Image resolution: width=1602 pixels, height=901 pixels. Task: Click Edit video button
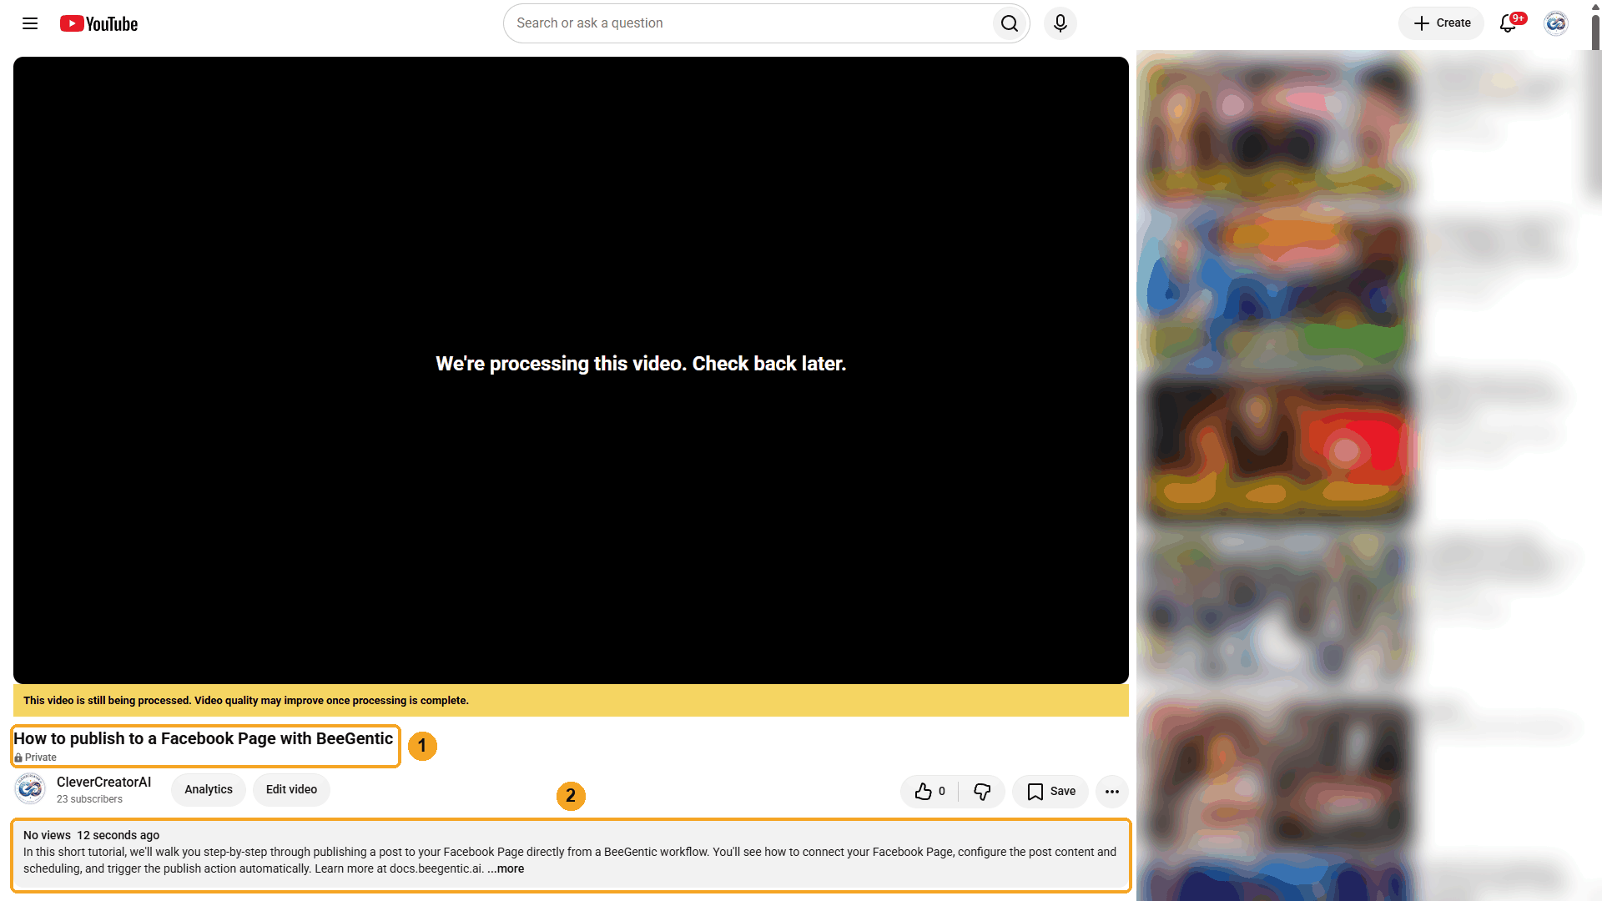click(291, 790)
